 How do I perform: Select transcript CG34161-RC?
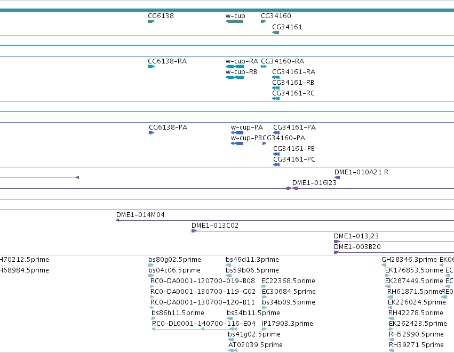pos(293,93)
